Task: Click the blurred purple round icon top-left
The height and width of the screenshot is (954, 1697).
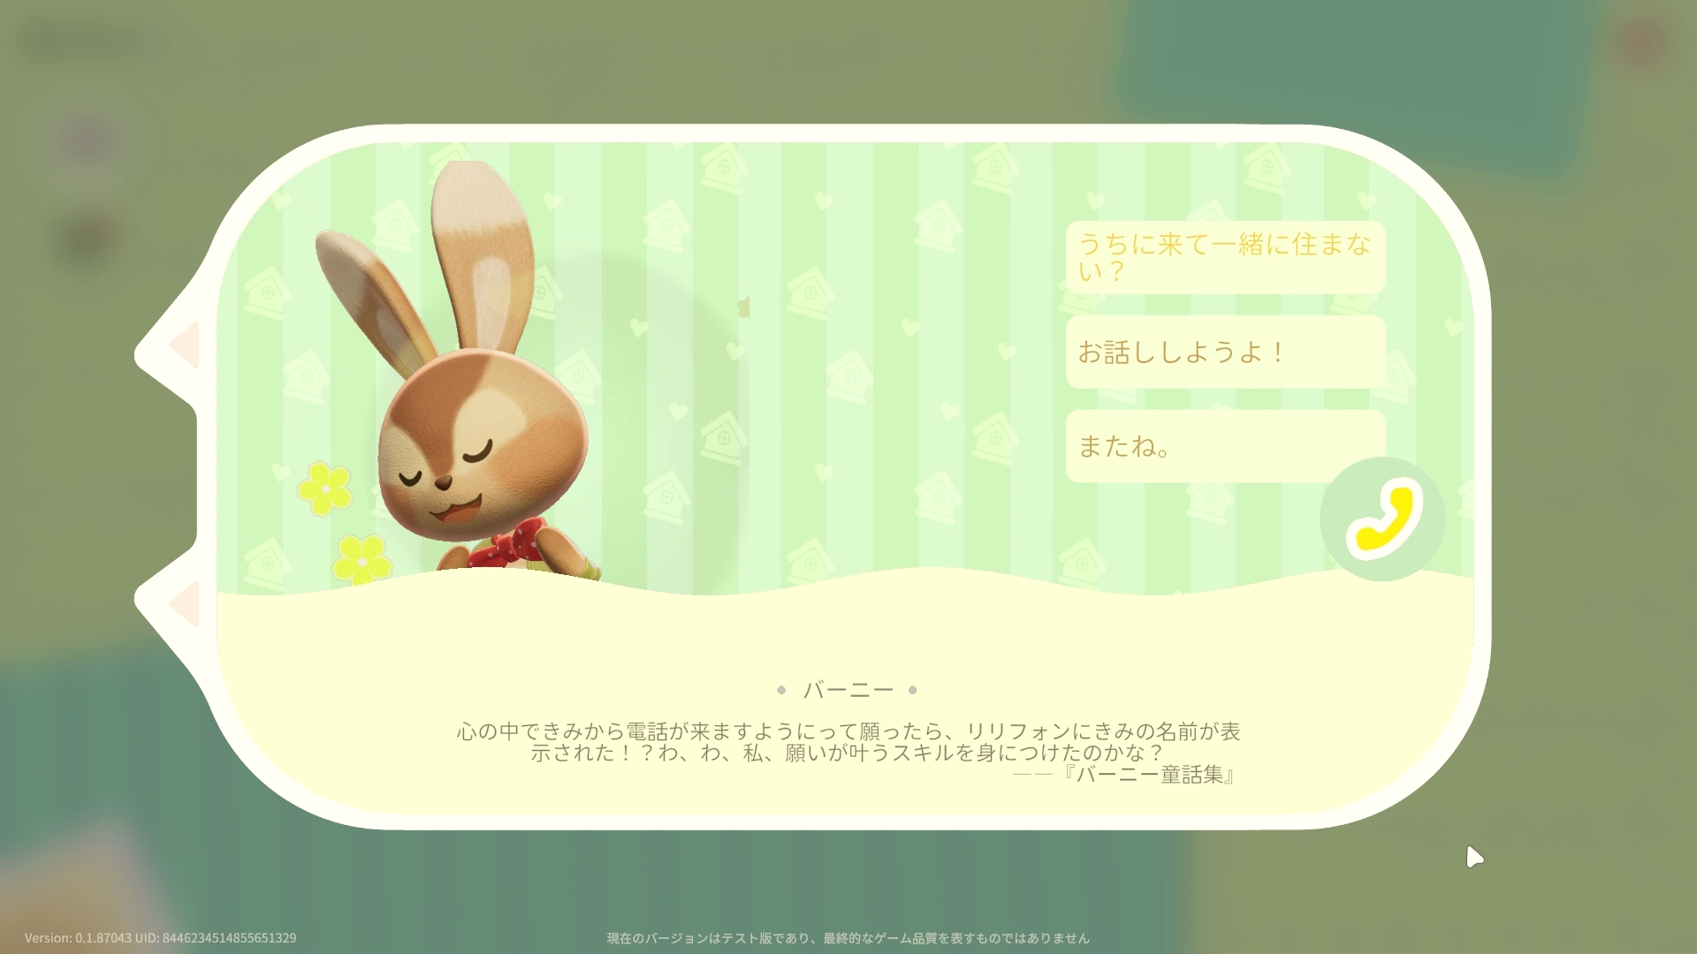Action: tap(89, 140)
